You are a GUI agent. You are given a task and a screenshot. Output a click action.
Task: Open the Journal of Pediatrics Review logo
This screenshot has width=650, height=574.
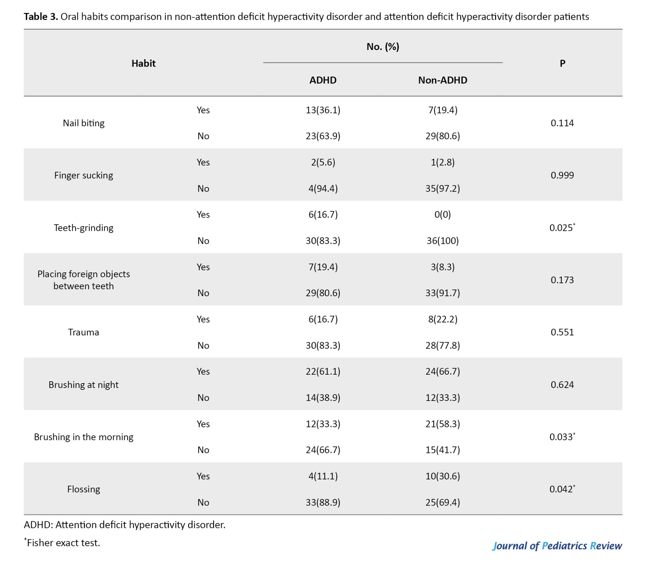(x=557, y=546)
